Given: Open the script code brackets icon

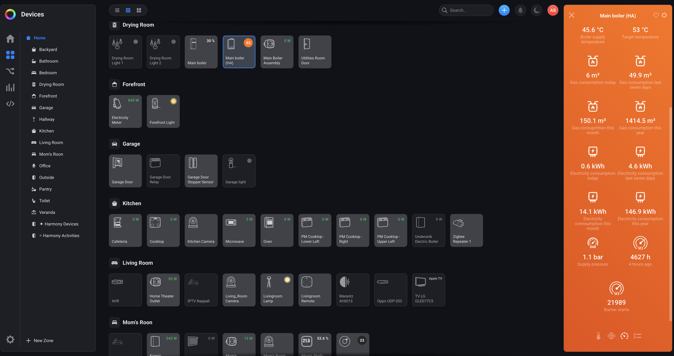Looking at the screenshot, I should click(10, 104).
